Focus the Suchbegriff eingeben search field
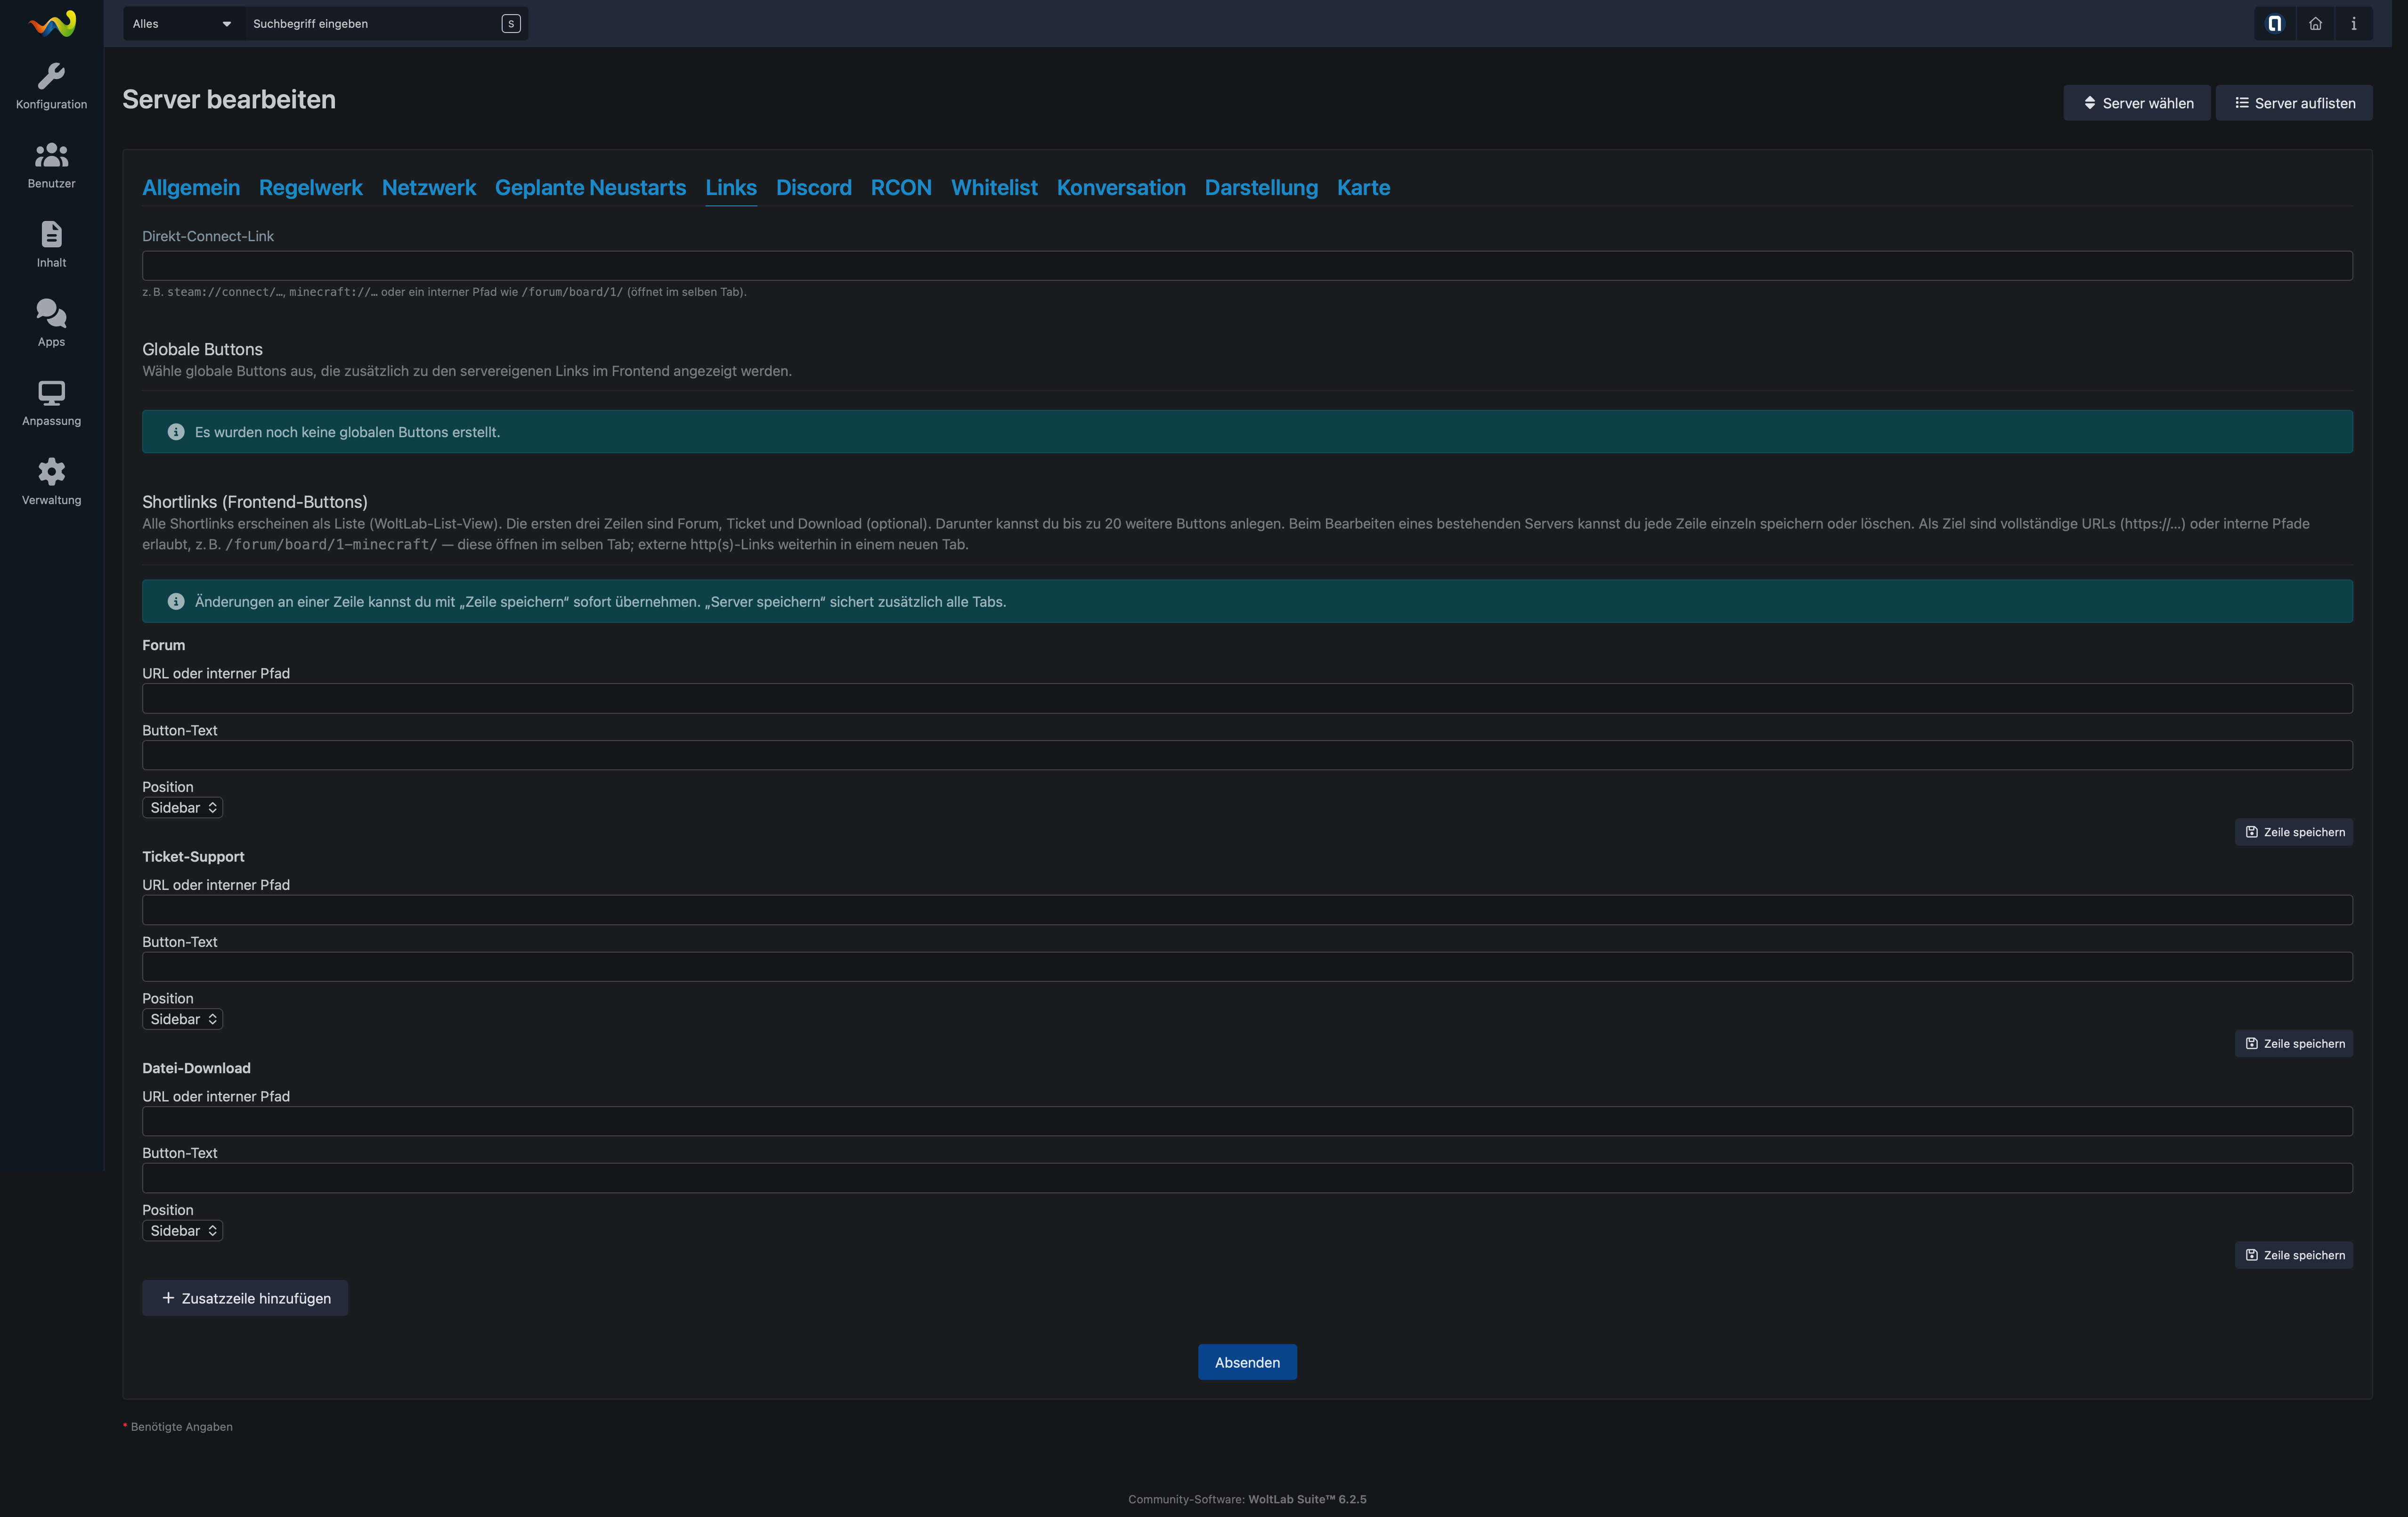This screenshot has height=1517, width=2408. [x=372, y=23]
